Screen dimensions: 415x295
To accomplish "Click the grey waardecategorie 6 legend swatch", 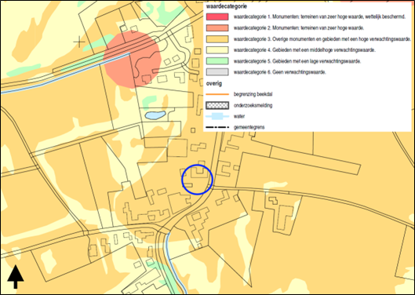I will [217, 71].
